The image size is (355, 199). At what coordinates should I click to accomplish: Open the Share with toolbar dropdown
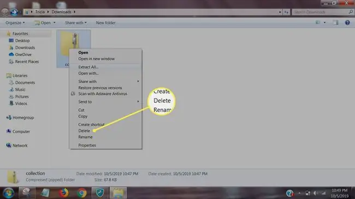point(76,22)
